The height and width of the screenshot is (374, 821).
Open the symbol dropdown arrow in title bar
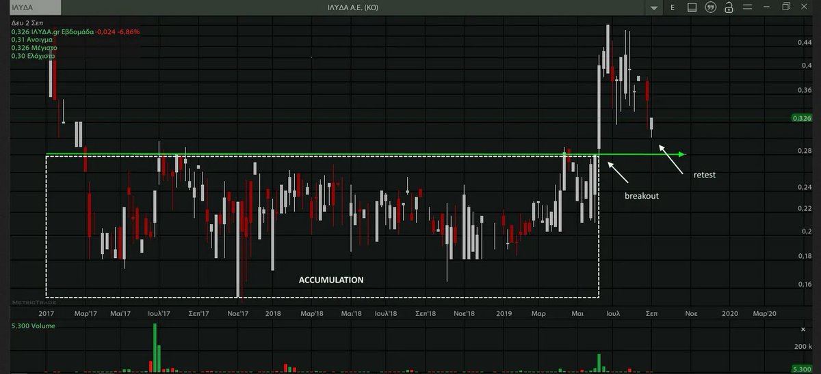tap(655, 8)
